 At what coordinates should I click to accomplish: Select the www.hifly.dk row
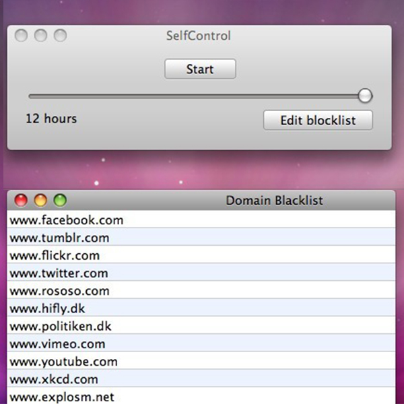[201, 308]
